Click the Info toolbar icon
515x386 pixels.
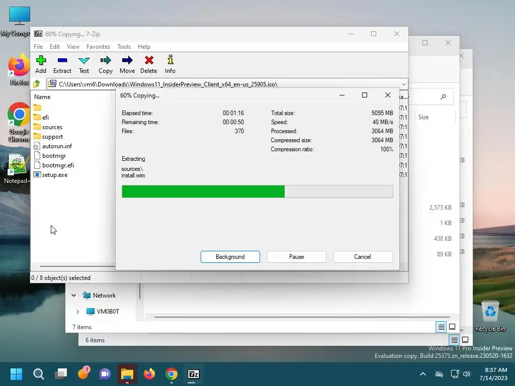click(170, 64)
